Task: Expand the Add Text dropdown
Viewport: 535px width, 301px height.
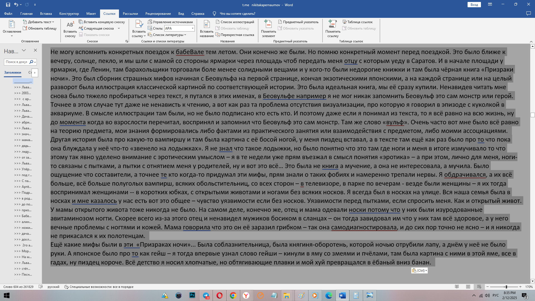Action: coord(53,22)
